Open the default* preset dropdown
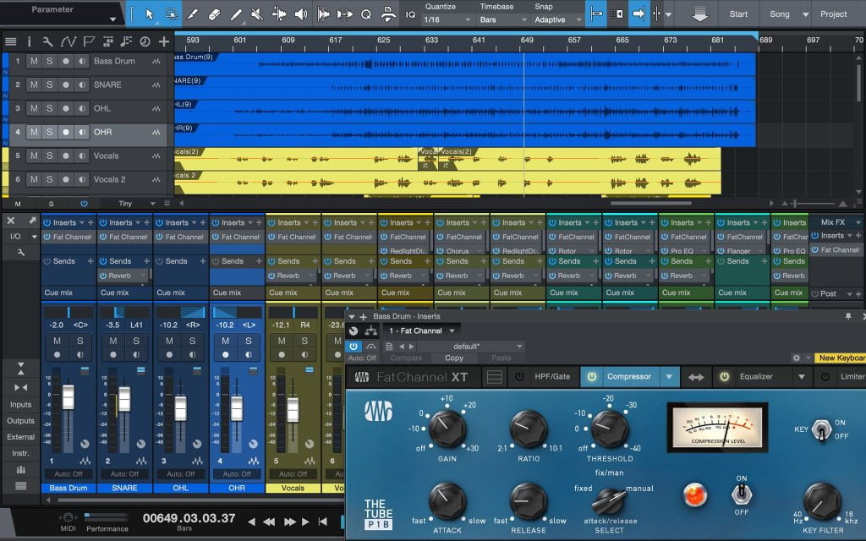The width and height of the screenshot is (866, 541). pyautogui.click(x=473, y=347)
